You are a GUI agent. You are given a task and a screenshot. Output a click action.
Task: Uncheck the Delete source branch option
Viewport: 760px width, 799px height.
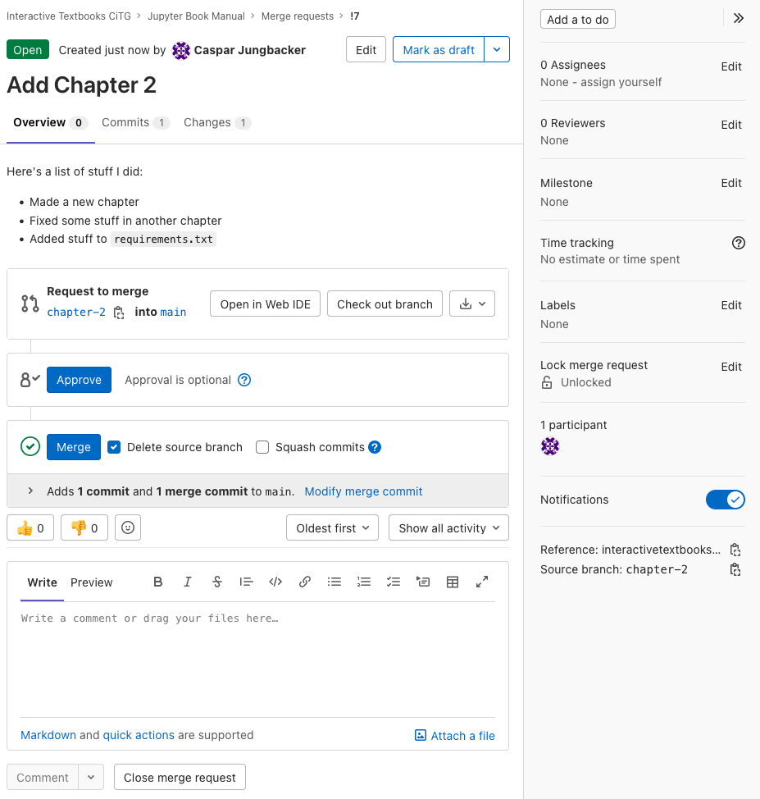point(114,447)
